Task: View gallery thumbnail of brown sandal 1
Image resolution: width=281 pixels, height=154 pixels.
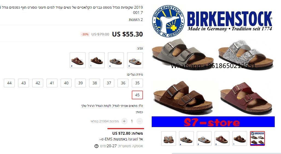Action: pos(240,138)
